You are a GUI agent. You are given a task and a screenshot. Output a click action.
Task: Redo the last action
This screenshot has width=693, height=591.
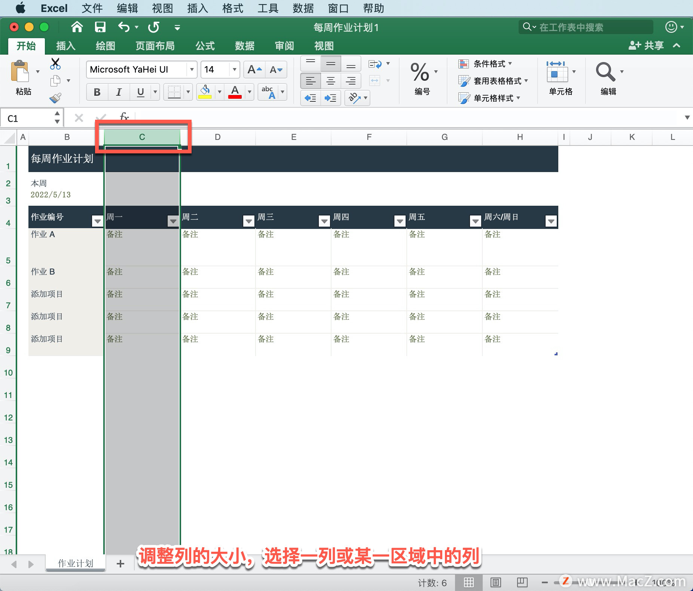tap(153, 27)
